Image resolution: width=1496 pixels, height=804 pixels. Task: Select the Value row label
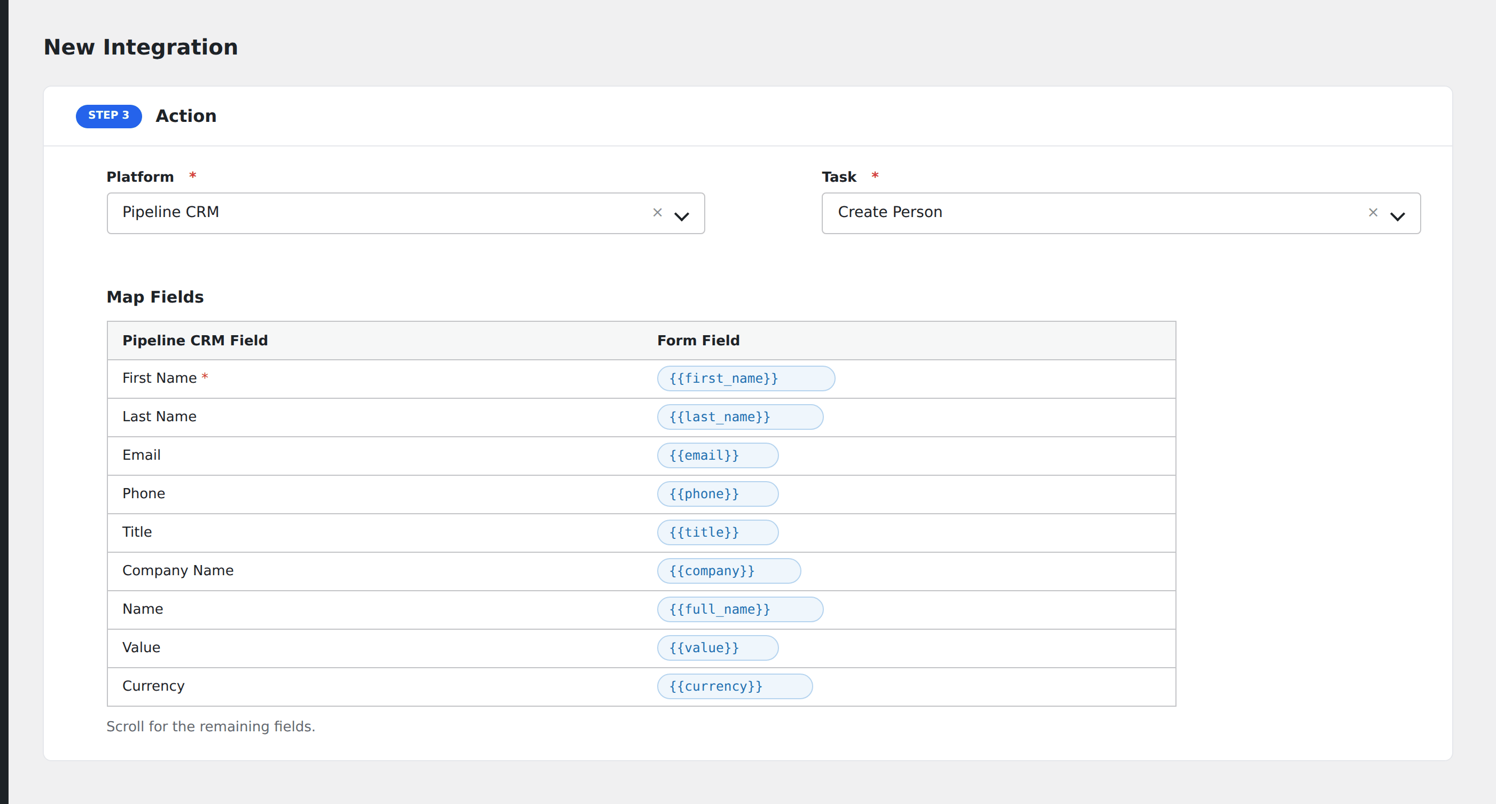tap(141, 647)
